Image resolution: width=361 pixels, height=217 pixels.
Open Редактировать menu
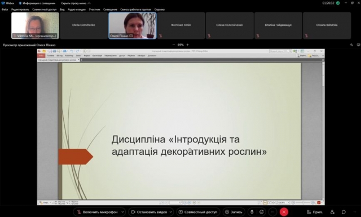[x=20, y=10]
